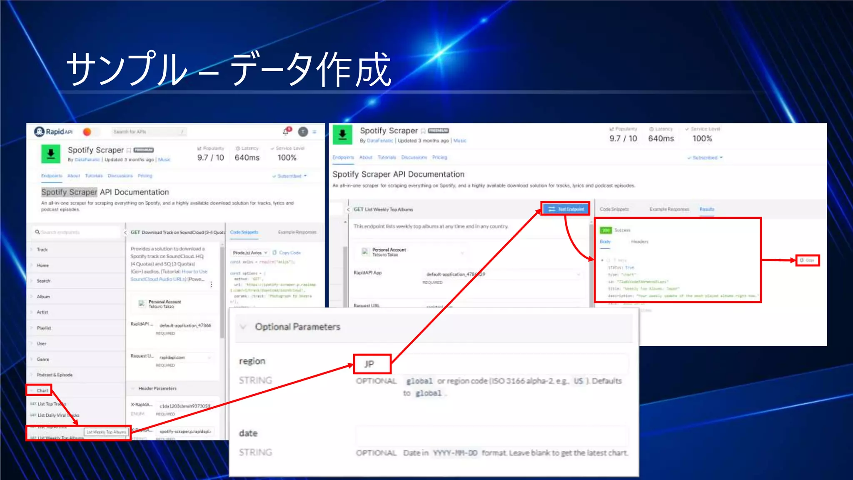Click the Copy button beside the results

[x=807, y=260]
